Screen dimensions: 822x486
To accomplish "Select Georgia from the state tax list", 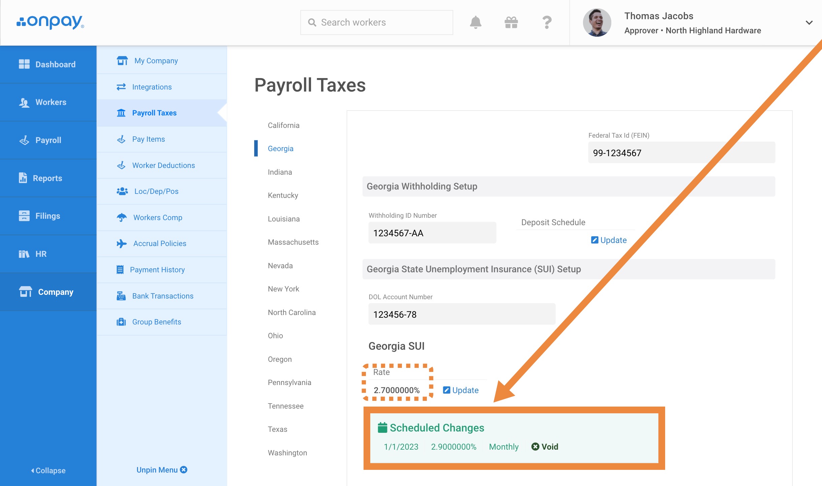I will pos(279,149).
